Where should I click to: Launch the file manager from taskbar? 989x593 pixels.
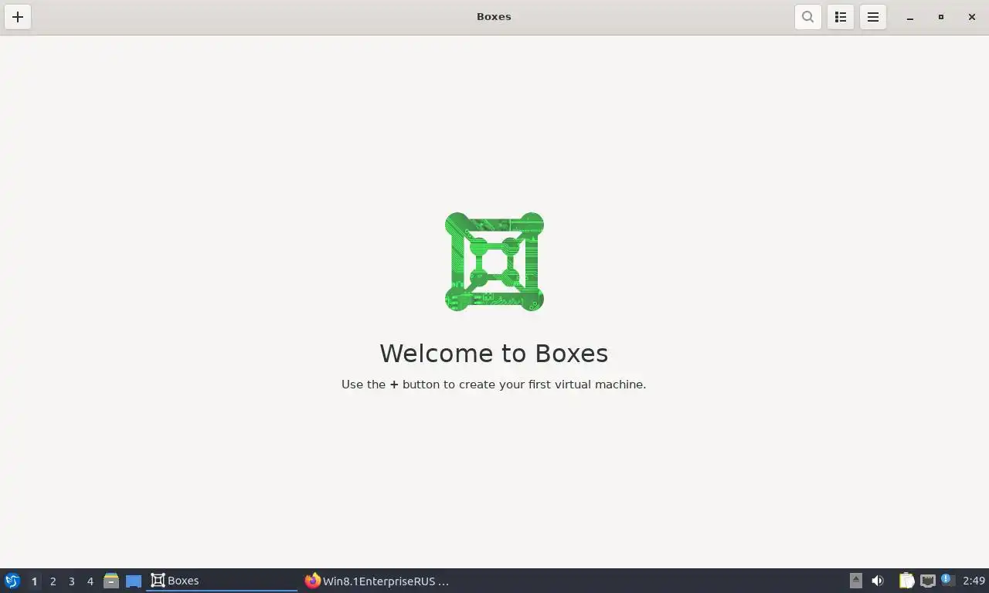coord(111,581)
